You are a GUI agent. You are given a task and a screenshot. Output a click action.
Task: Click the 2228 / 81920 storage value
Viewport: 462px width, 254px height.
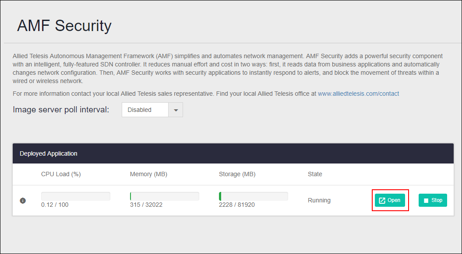(x=236, y=205)
